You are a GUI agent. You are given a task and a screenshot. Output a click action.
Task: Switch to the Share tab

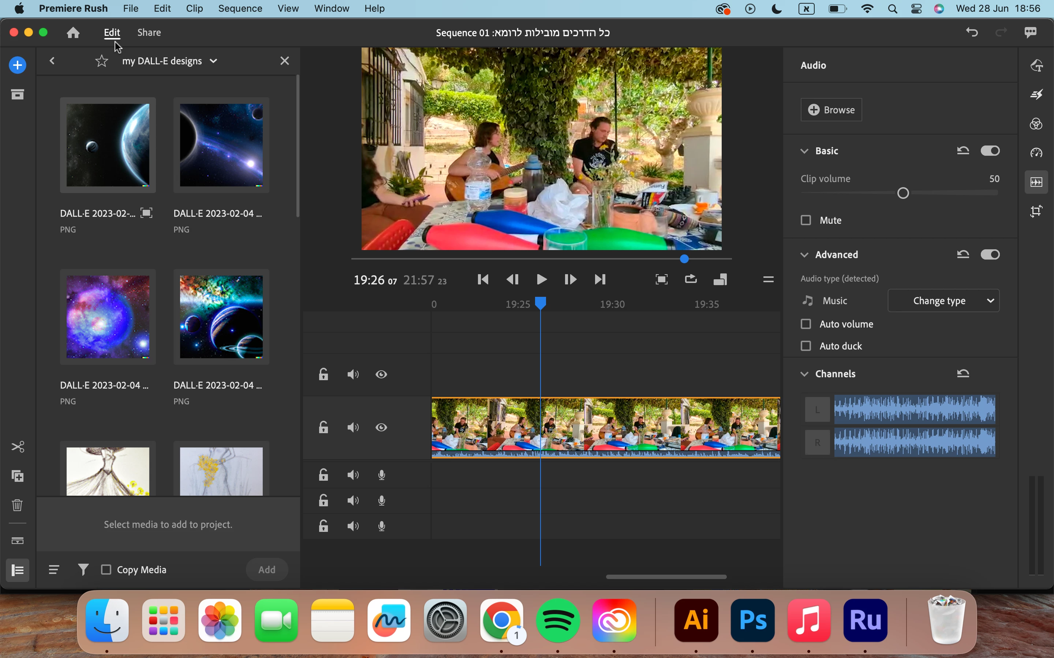149,33
